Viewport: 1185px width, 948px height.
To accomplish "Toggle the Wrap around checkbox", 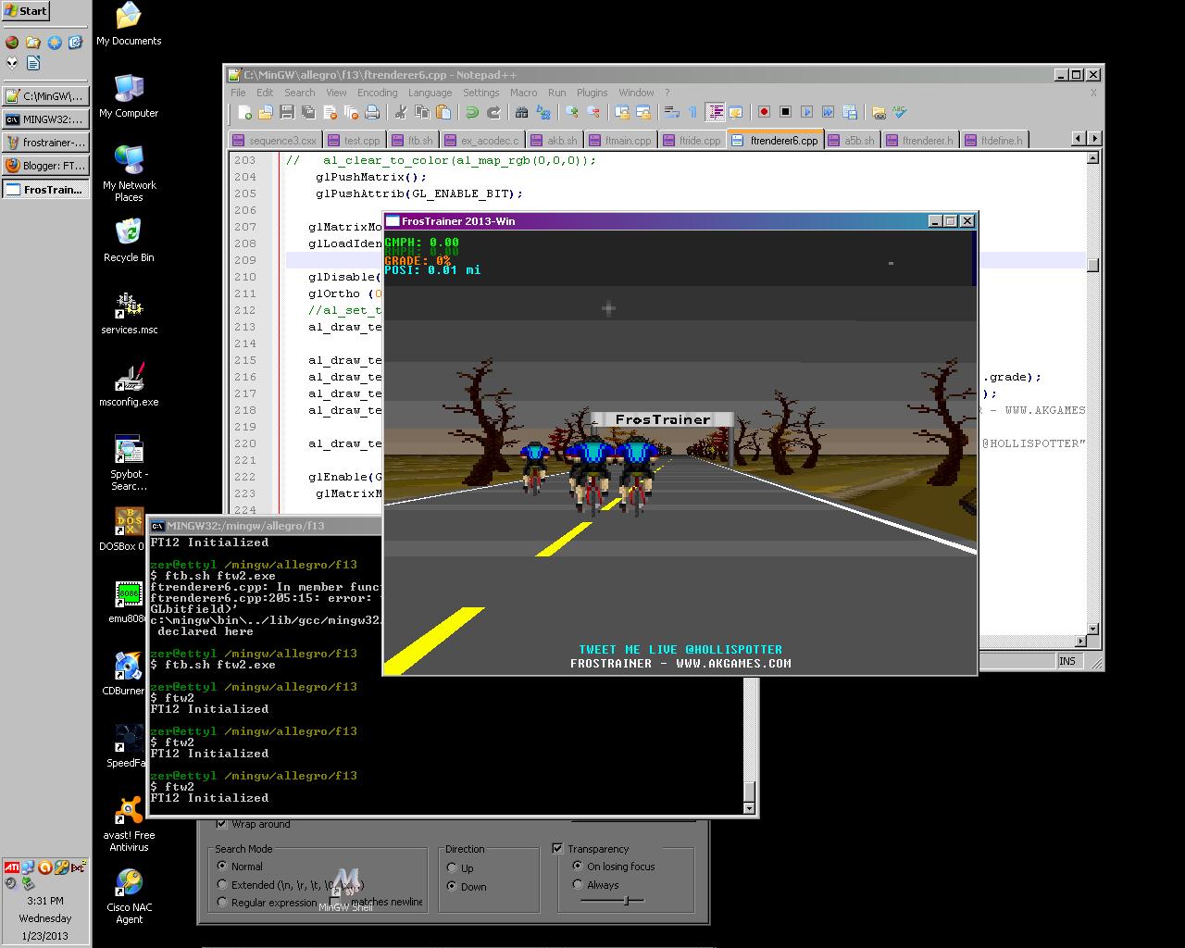I will click(221, 823).
